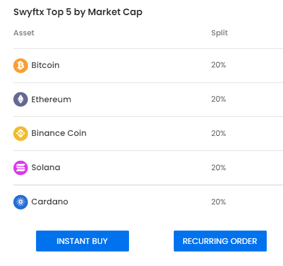Click the INSTANT BUY button

(83, 241)
